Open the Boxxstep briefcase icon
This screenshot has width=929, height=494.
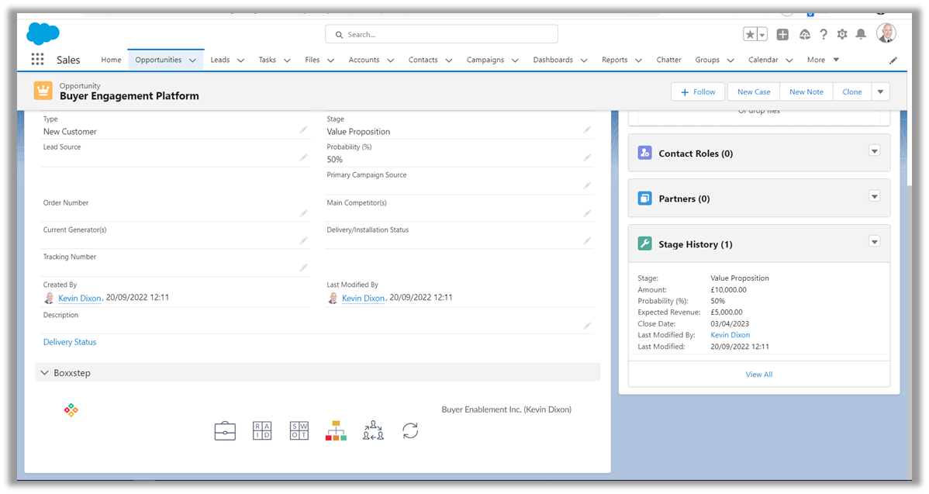coord(225,431)
